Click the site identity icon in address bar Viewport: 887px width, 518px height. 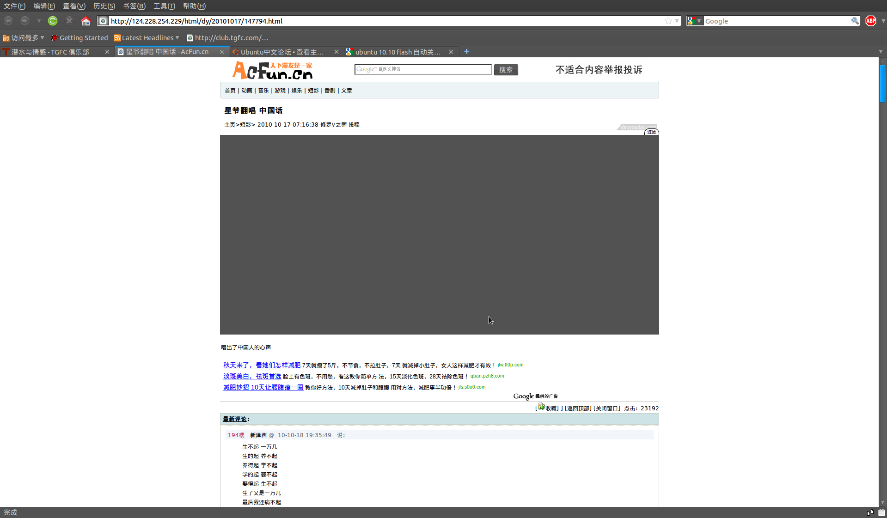[x=104, y=21]
